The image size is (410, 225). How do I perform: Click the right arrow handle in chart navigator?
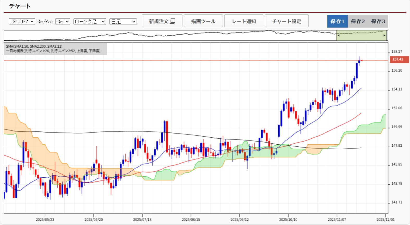click(x=384, y=36)
